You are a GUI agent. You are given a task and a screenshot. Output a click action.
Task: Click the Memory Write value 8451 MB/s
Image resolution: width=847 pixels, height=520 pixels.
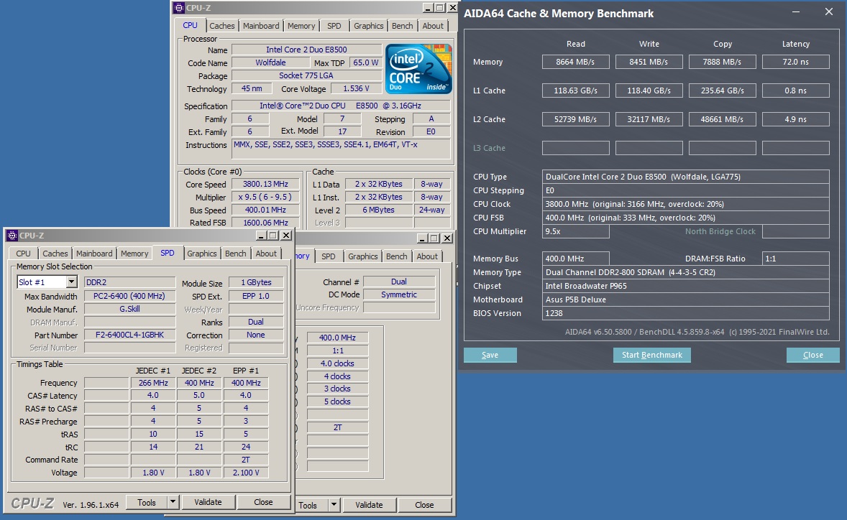pyautogui.click(x=649, y=62)
